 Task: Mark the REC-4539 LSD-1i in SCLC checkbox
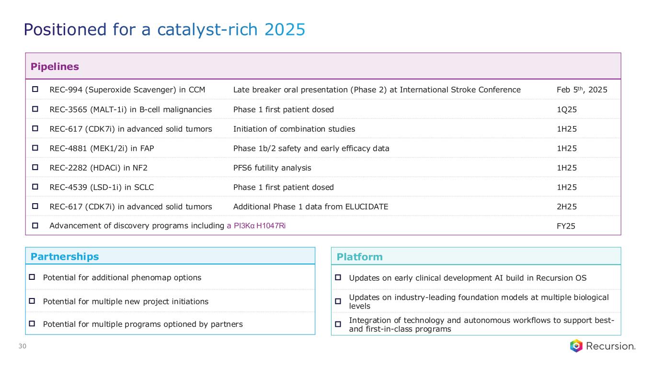[35, 187]
